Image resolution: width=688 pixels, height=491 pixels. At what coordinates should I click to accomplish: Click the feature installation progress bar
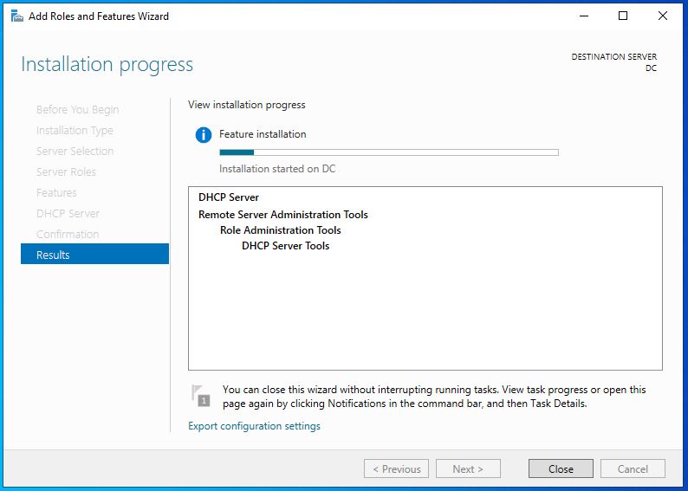pos(389,152)
